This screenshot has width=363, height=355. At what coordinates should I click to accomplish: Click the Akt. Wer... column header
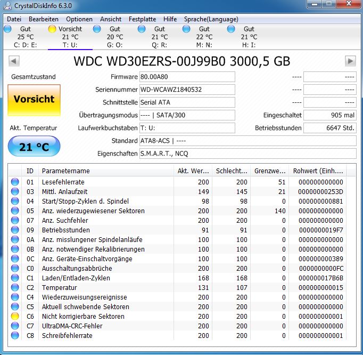[193, 171]
